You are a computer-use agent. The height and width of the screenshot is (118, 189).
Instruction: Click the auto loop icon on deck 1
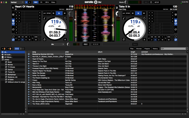point(13,40)
